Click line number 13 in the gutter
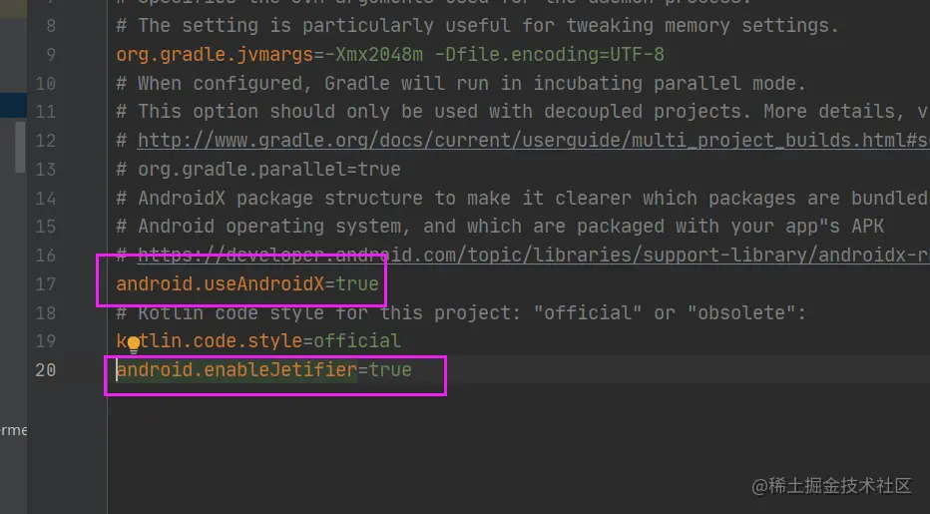930x514 pixels. 45,169
